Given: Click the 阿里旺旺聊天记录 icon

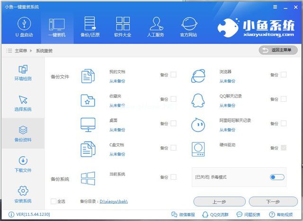Looking at the screenshot, I should click(198, 125).
